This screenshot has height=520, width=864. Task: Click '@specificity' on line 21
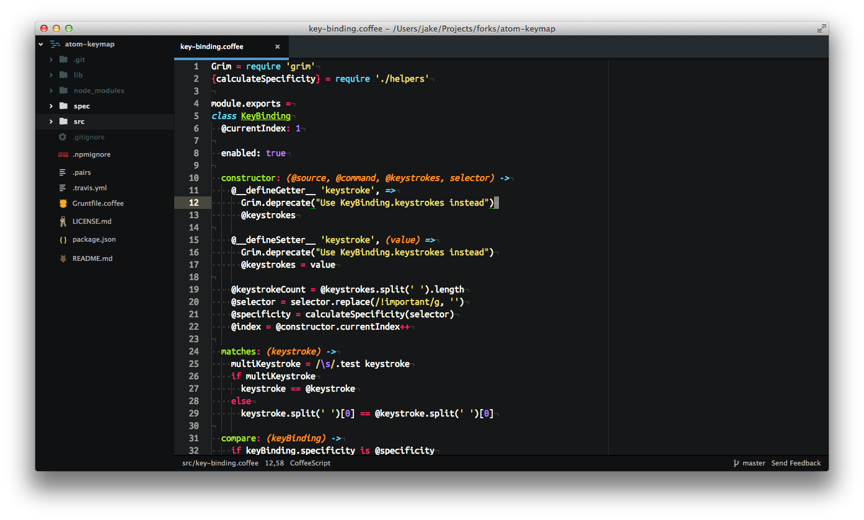point(261,314)
